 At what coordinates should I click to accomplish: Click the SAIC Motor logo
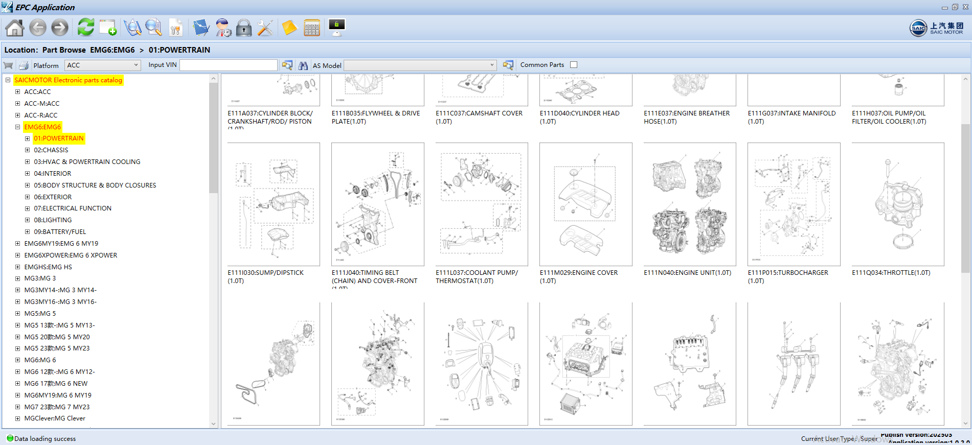[x=936, y=28]
